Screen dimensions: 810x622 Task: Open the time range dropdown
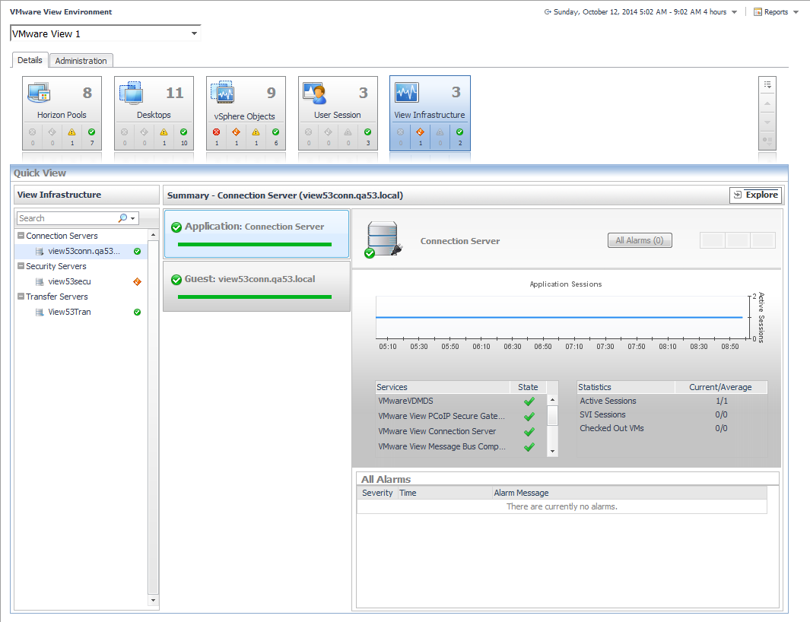733,12
